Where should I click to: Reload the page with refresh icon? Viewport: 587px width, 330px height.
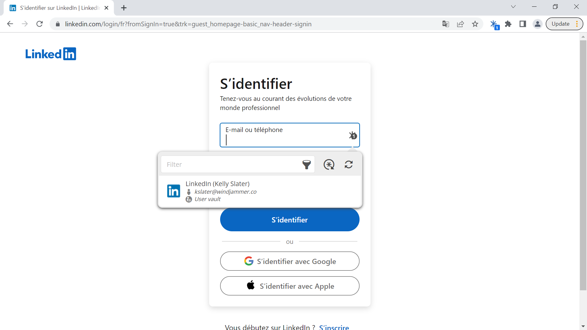(x=39, y=24)
